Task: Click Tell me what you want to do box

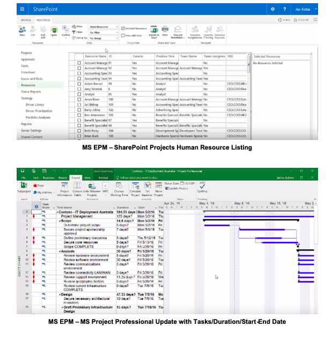Action: click(137, 177)
